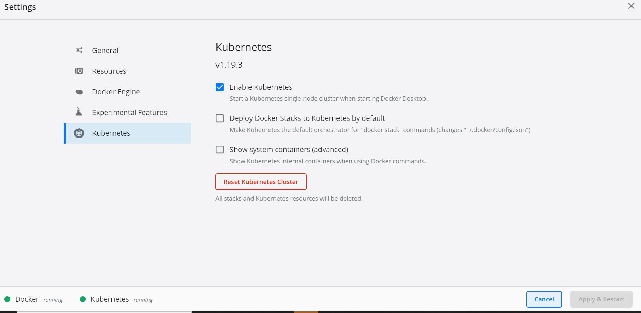
Task: Select the Experimental Features section
Action: [129, 113]
